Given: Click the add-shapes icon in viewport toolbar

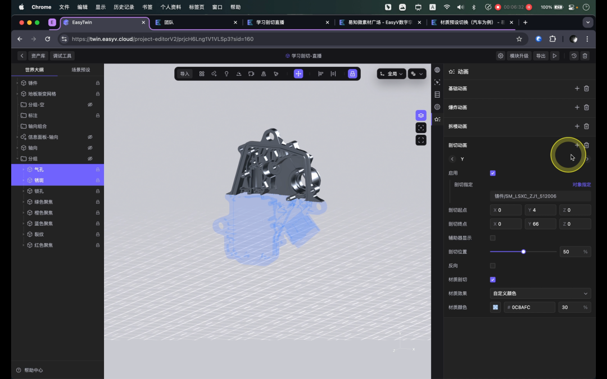Looking at the screenshot, I should [214, 74].
